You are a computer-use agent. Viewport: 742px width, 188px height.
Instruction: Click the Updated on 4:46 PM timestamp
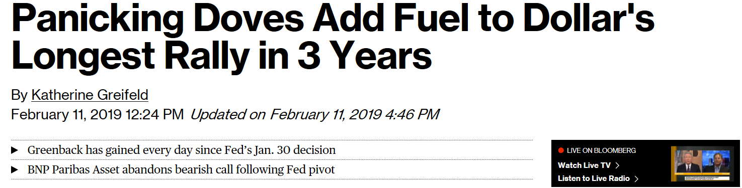315,114
